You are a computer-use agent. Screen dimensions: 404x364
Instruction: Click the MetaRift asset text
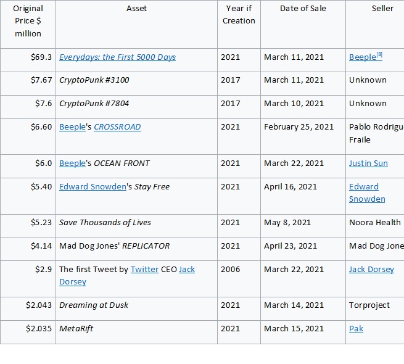pyautogui.click(x=76, y=329)
